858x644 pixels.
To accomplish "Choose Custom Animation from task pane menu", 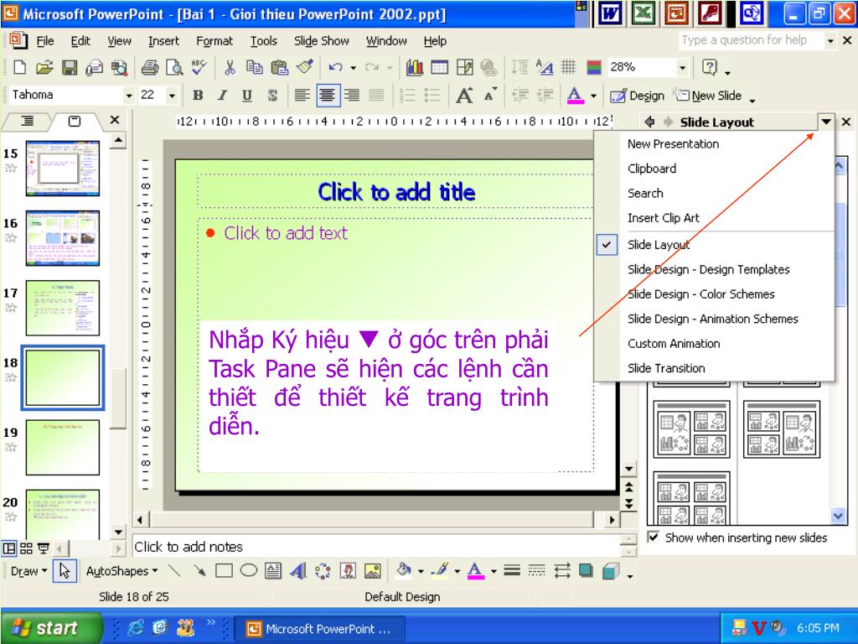I will (x=674, y=343).
